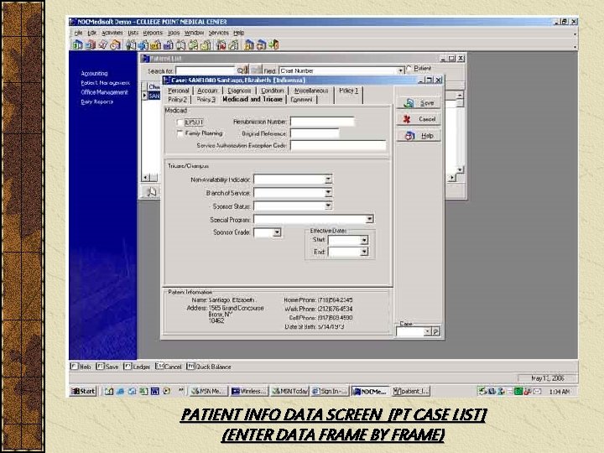Click the Cancel button in the Case dialog
The height and width of the screenshot is (453, 604).
[419, 119]
